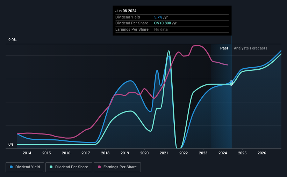The width and height of the screenshot is (287, 177).
Task: Click the CN¥0.800 Dividend Per Share value
Action: click(163, 23)
